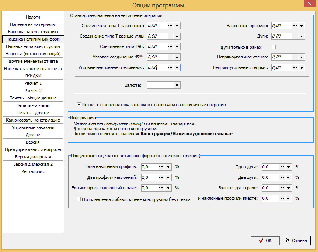Open ellipsis button for Дуги field

295,36
